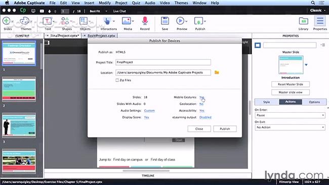Open the Library panel icon

303,21
